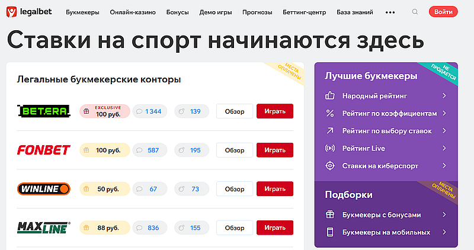This screenshot has width=474, height=250.
Task: Click the legalbet wordmark text
Action: pos(36,12)
